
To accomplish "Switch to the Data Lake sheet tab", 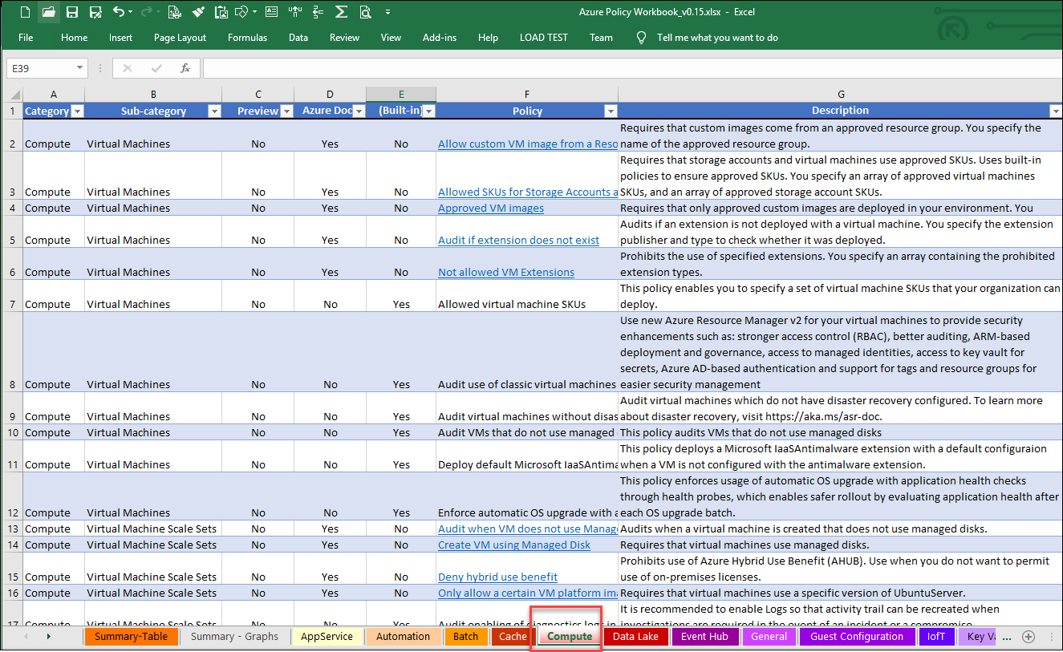I will coord(635,637).
